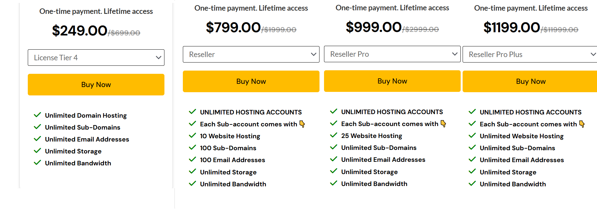
Task: Click Buy Now for the $249.00 plan
Action: click(96, 85)
